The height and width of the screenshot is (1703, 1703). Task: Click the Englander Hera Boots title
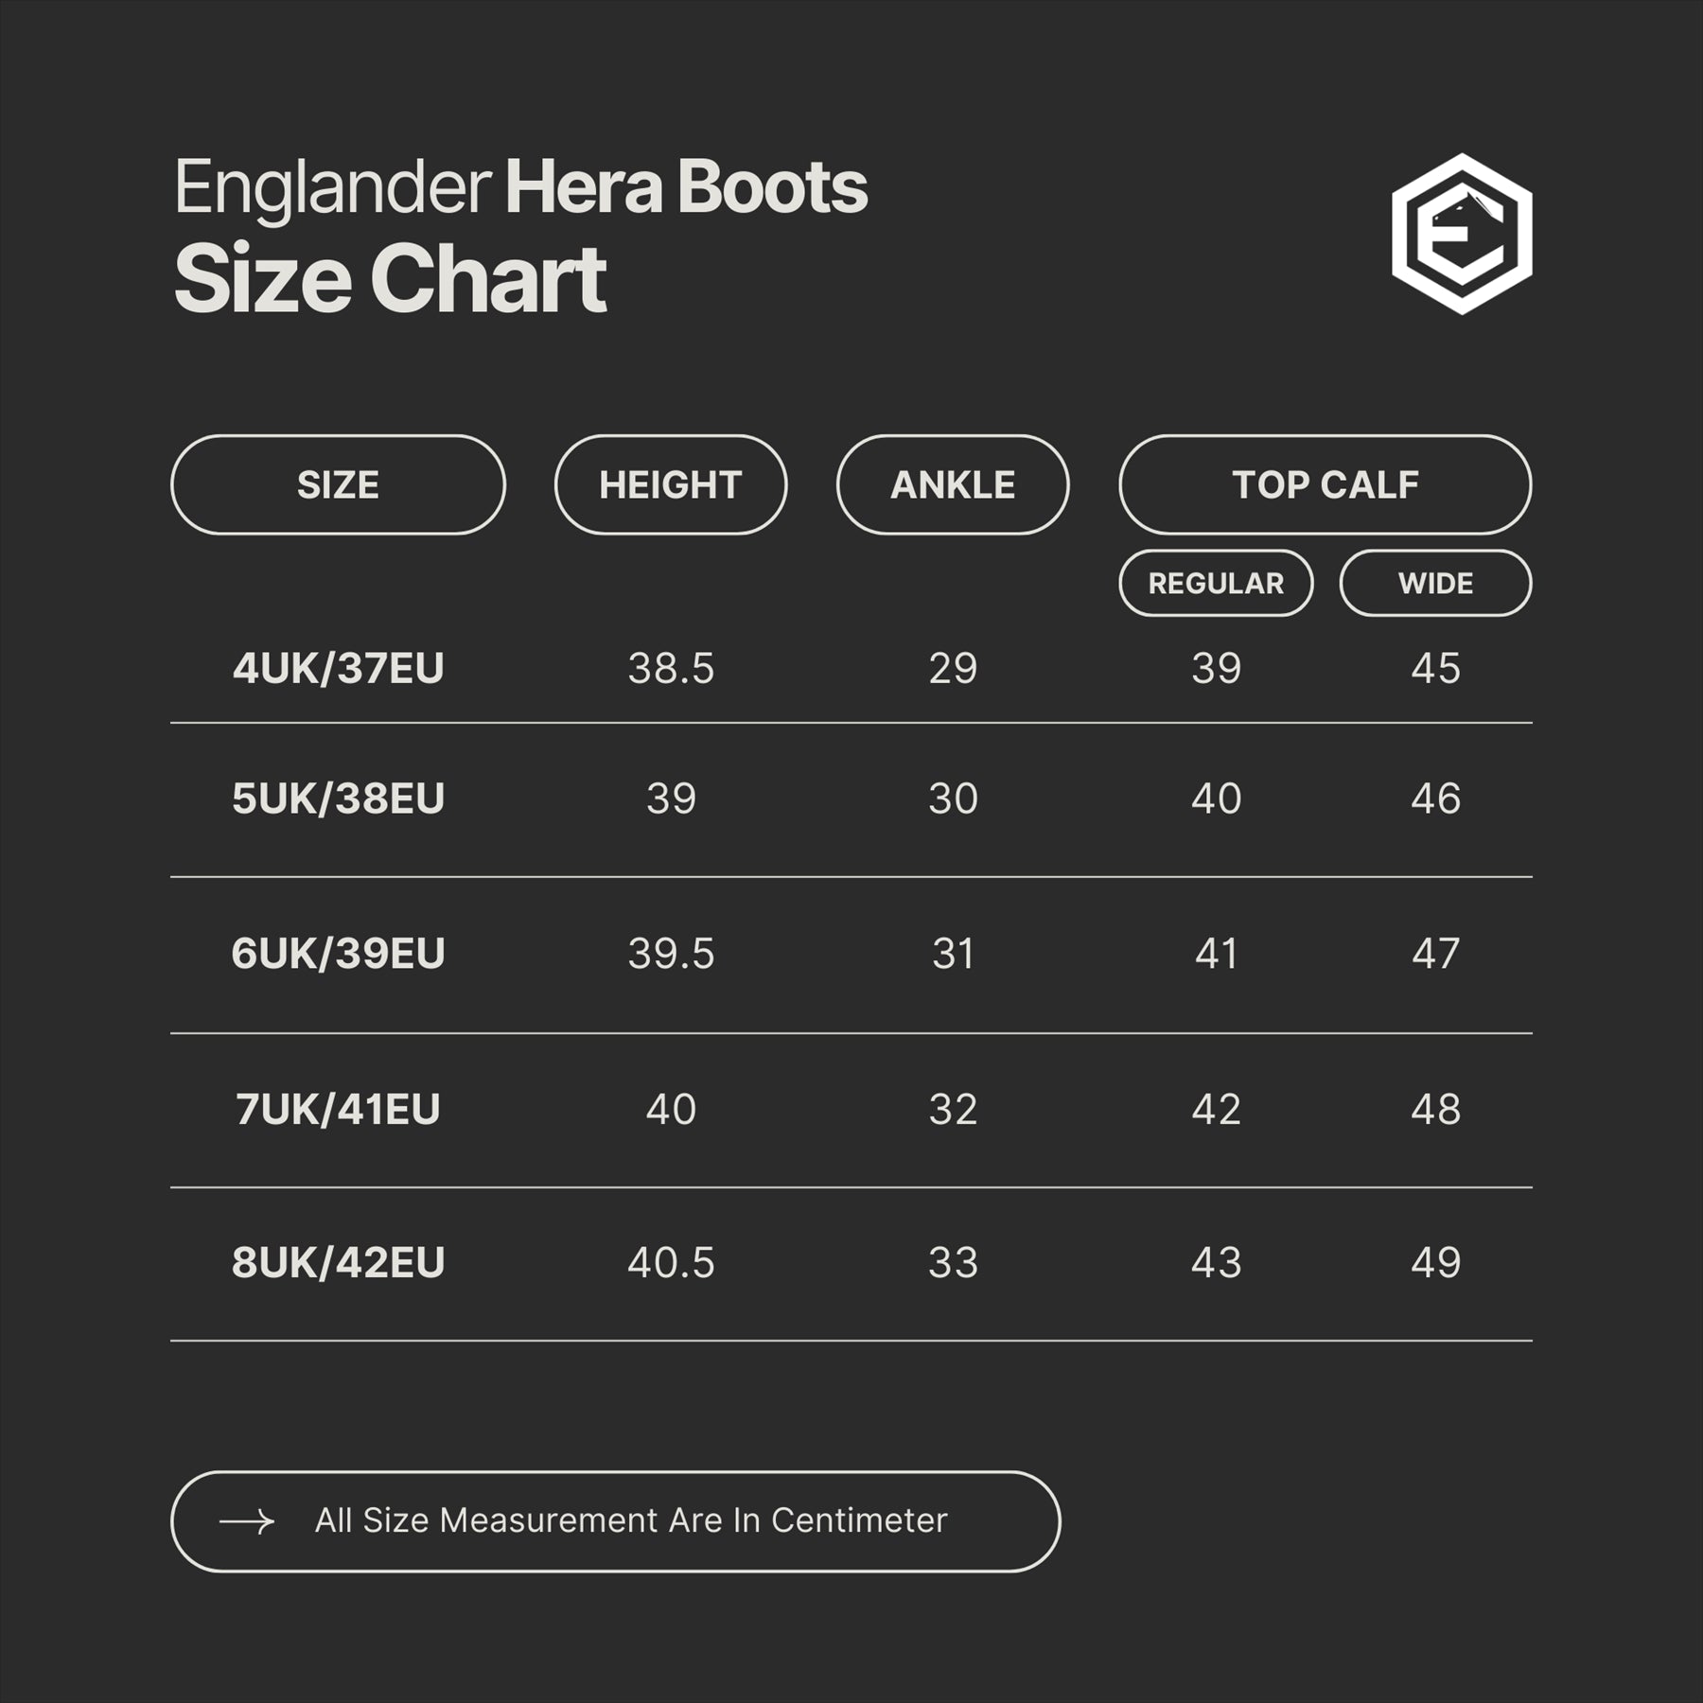[x=520, y=187]
